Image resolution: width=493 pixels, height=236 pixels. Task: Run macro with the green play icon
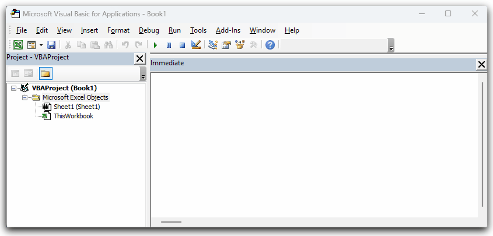(155, 45)
